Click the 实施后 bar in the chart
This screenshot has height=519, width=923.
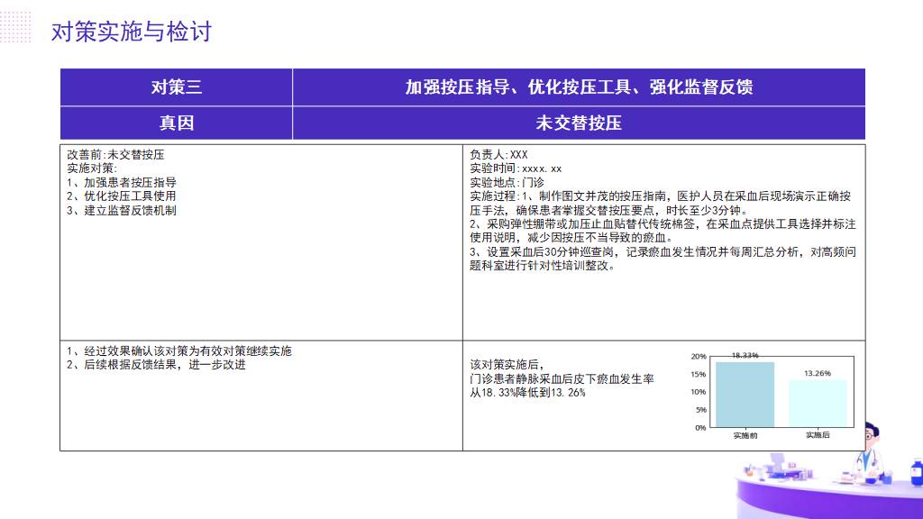click(818, 403)
